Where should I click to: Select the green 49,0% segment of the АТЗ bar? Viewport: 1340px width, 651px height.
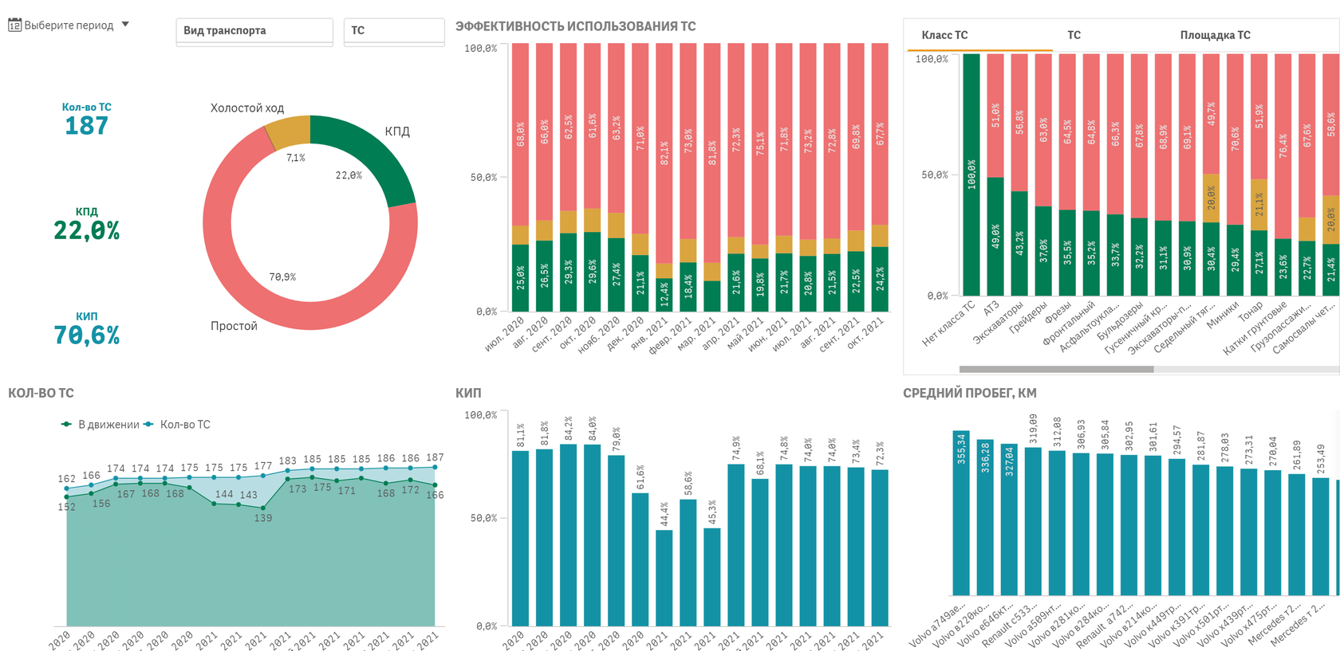(995, 237)
